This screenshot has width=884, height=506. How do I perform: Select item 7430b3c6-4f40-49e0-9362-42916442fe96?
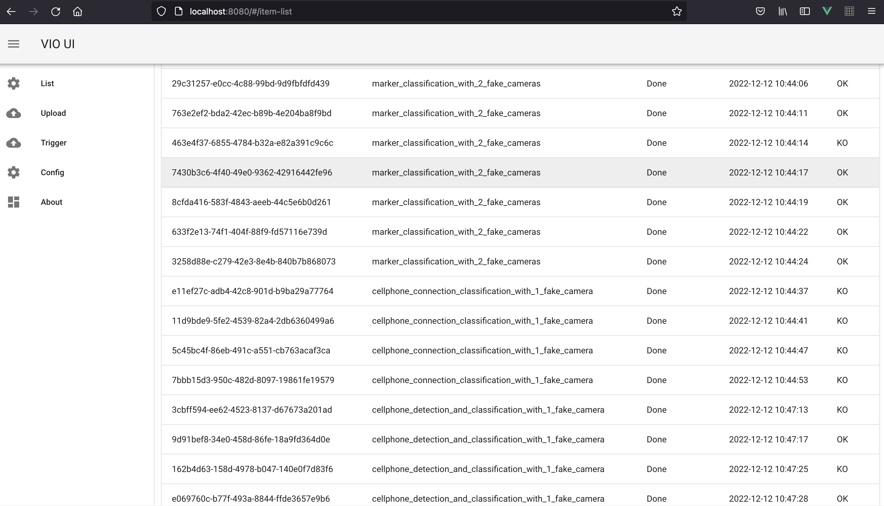click(x=520, y=172)
